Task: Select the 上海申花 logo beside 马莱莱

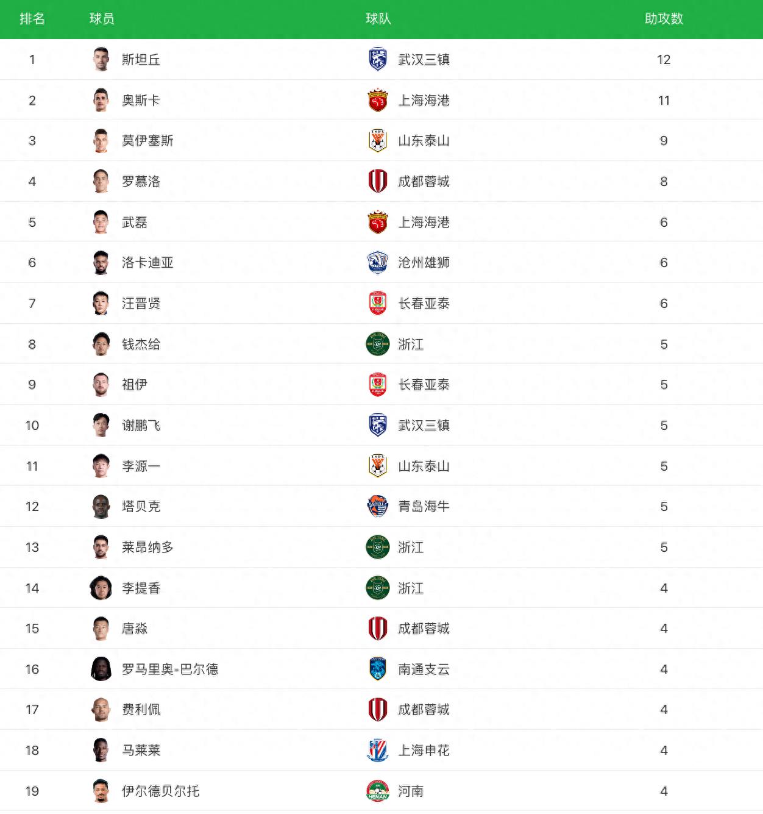Action: click(x=378, y=750)
